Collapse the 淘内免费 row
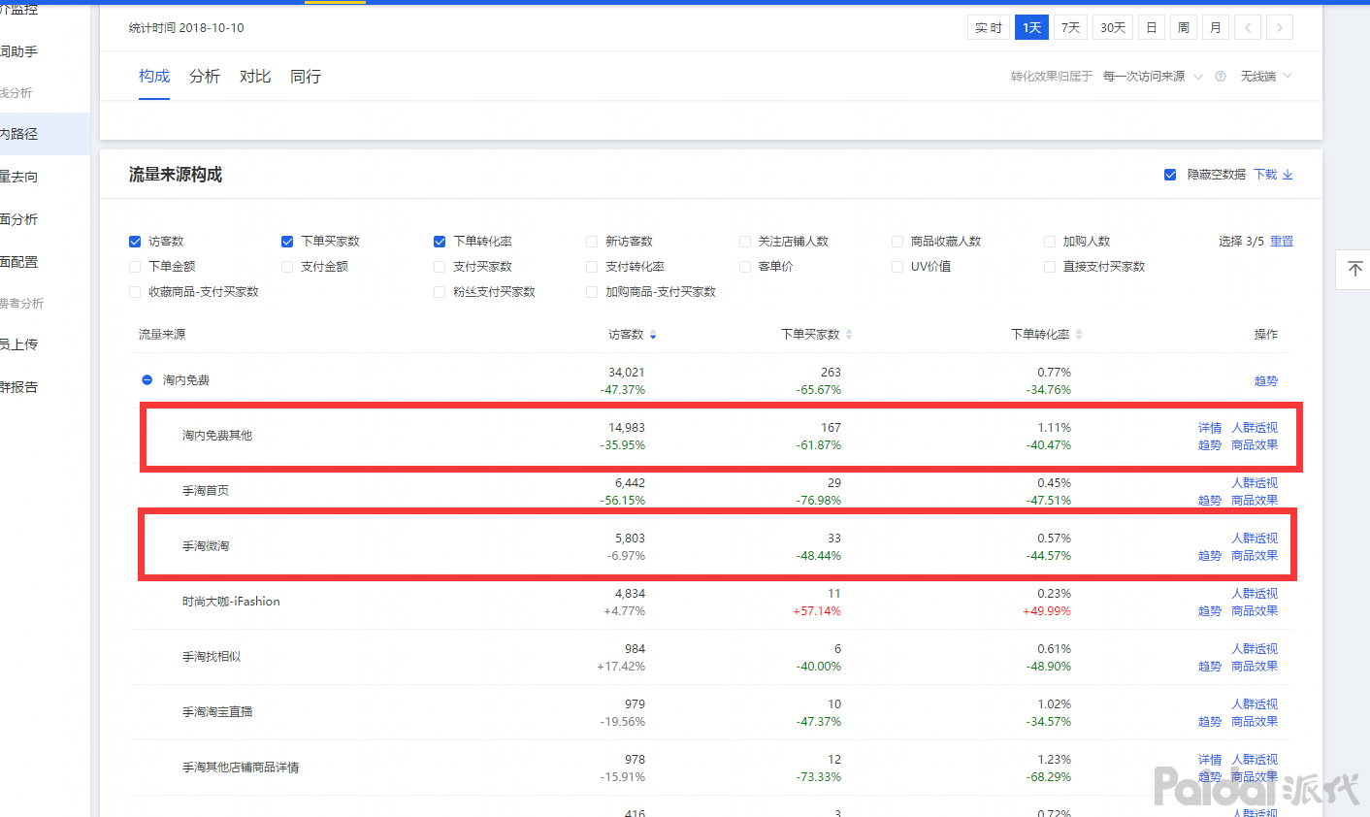The height and width of the screenshot is (817, 1370). [147, 380]
